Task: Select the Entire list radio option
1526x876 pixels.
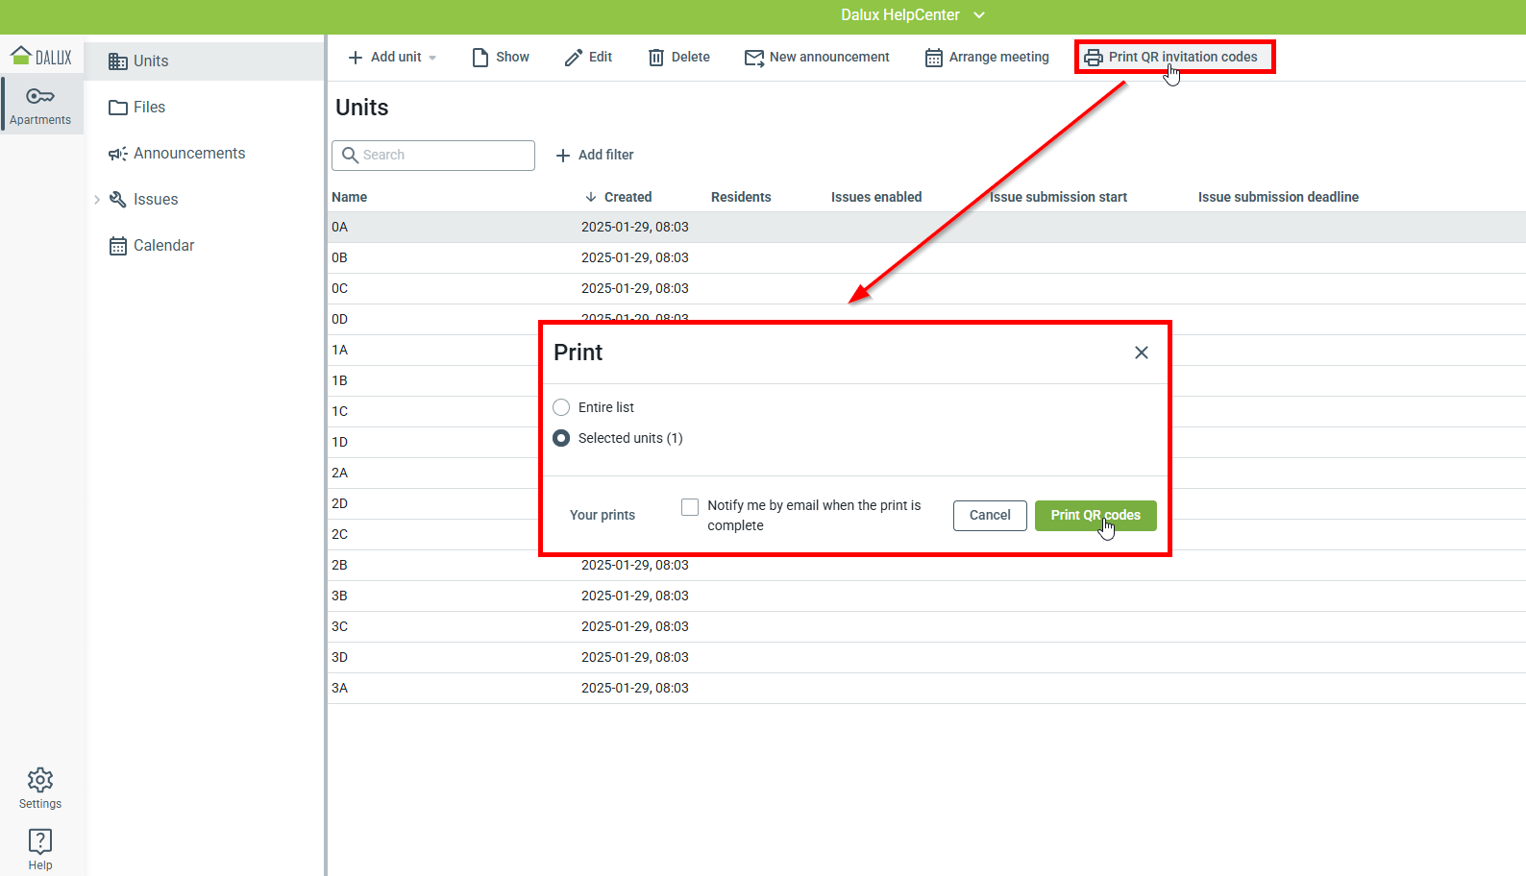Action: [562, 407]
